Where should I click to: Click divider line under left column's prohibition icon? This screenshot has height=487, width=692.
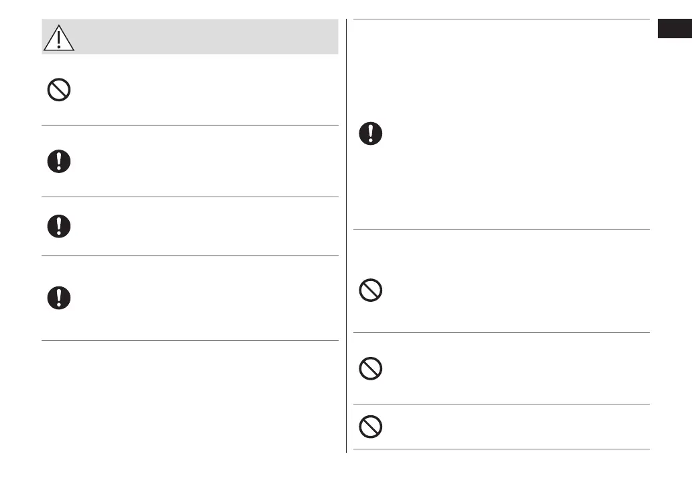click(190, 125)
